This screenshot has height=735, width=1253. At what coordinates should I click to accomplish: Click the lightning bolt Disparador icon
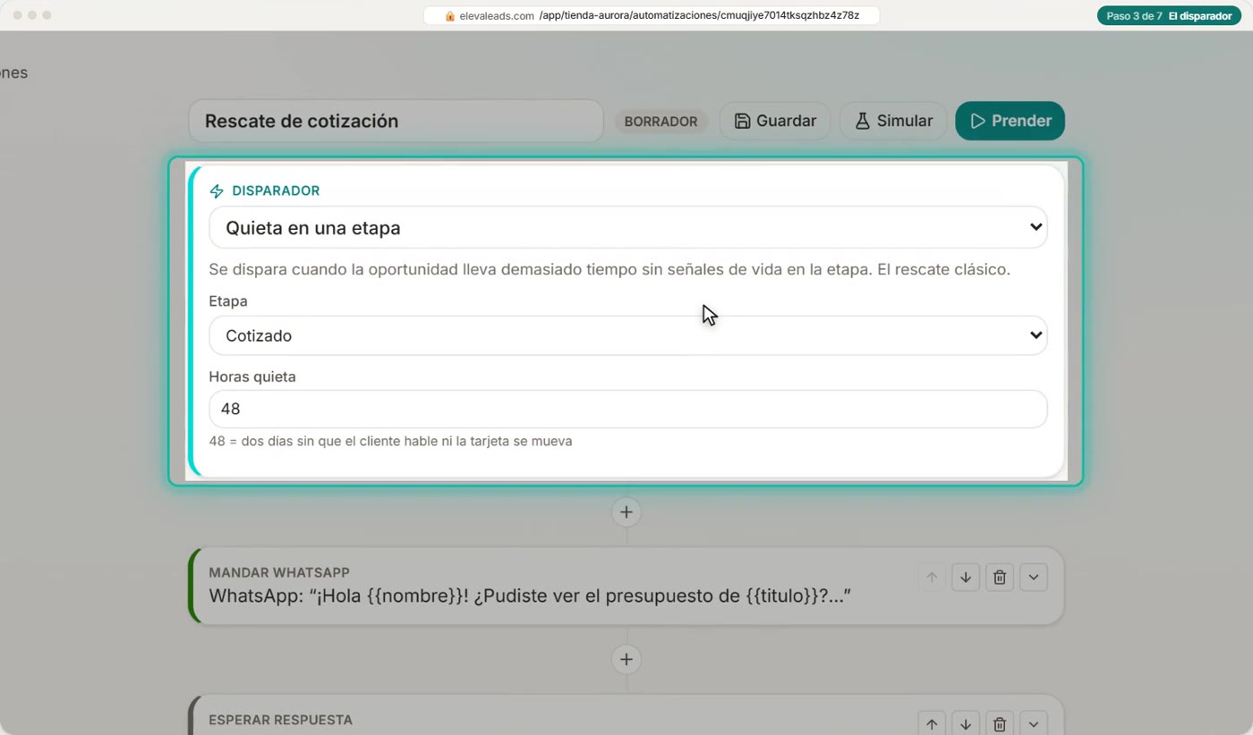217,190
